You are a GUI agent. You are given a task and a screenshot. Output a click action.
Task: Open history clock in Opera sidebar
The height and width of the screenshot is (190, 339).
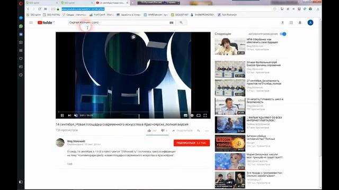[x=21, y=75]
